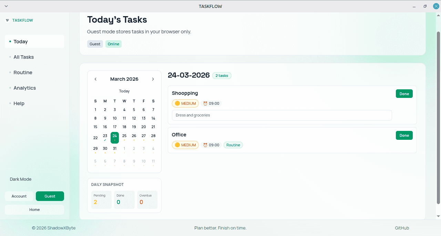The height and width of the screenshot is (236, 441).
Task: Click the 2 tasks badge
Action: point(222,76)
